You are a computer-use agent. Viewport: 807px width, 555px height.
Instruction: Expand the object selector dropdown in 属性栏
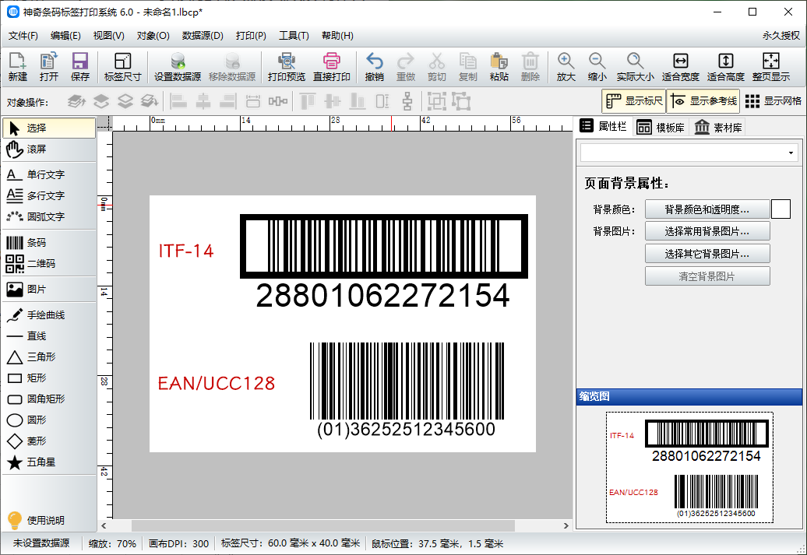(791, 153)
